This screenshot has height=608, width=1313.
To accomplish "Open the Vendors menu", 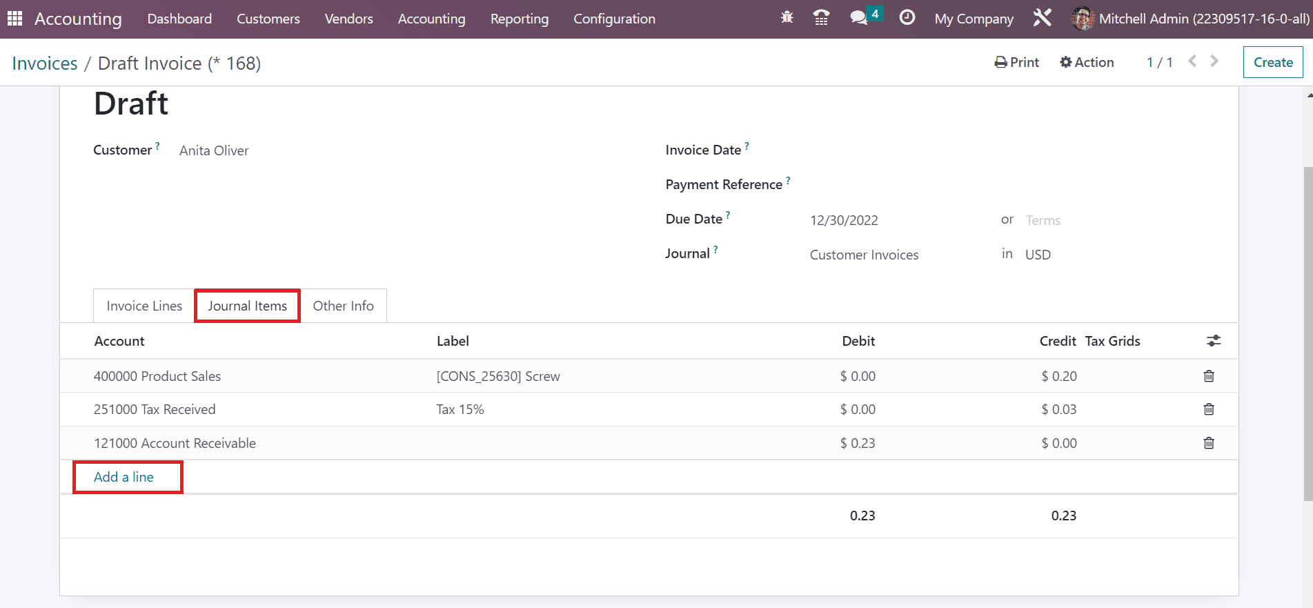I will click(349, 19).
